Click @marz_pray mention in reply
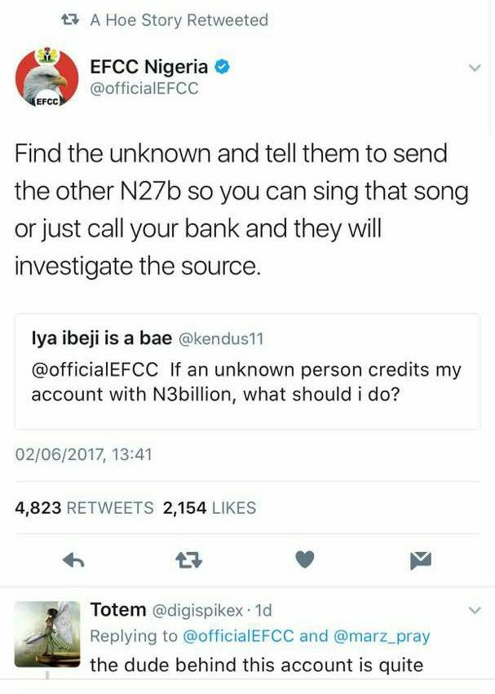Viewport: 495px width, 694px height. 382,636
